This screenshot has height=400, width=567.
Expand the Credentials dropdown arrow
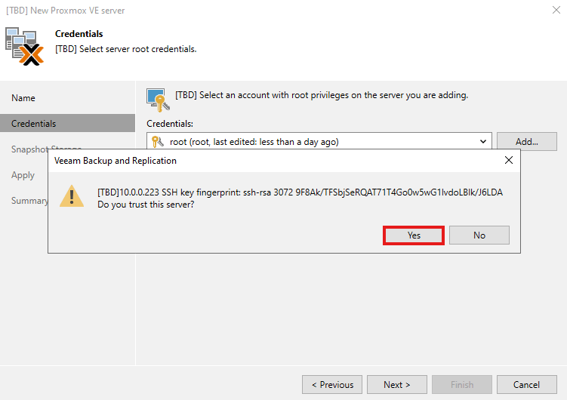pos(483,141)
